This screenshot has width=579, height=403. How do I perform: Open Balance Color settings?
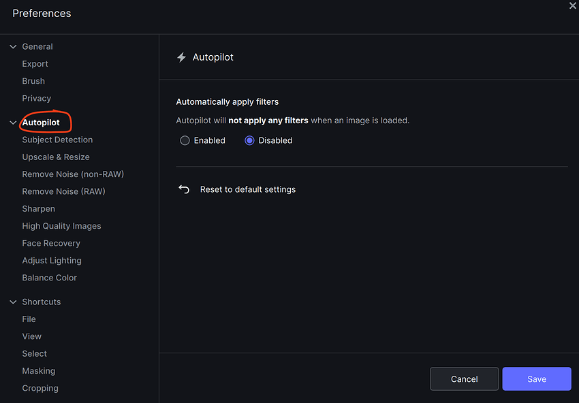(x=49, y=278)
